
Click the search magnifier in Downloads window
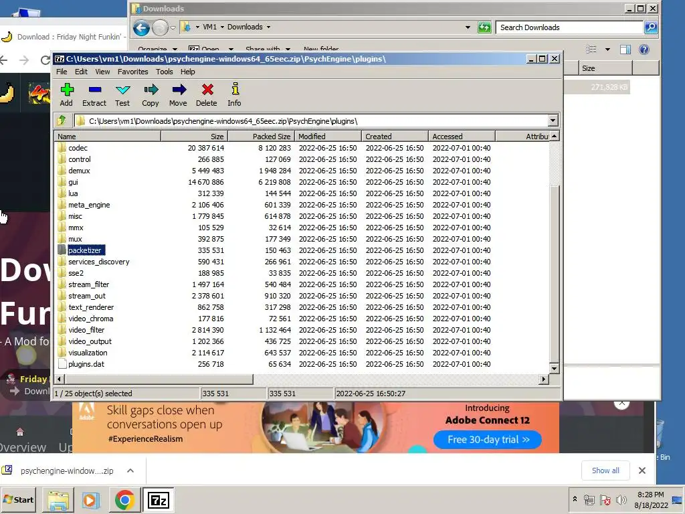pyautogui.click(x=650, y=27)
